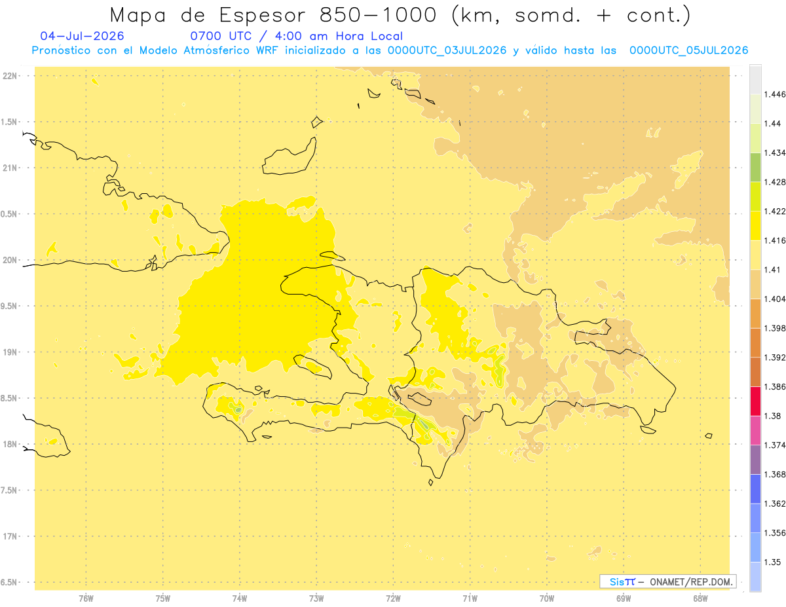786x607 pixels.
Task: Click the '18N' latitude axis label
Action: click(x=10, y=445)
